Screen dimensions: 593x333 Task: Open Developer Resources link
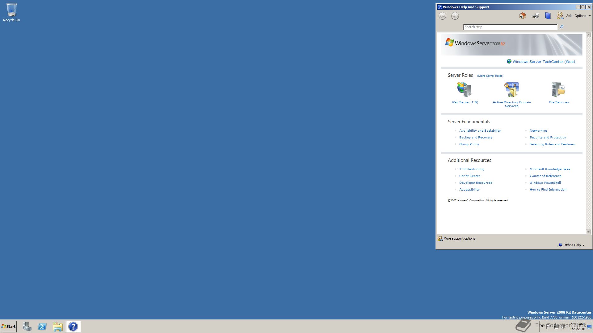coord(476,183)
